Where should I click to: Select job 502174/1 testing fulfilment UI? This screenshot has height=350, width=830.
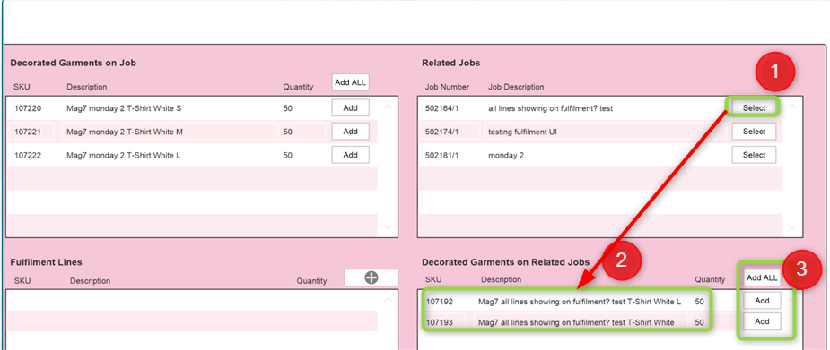point(754,132)
